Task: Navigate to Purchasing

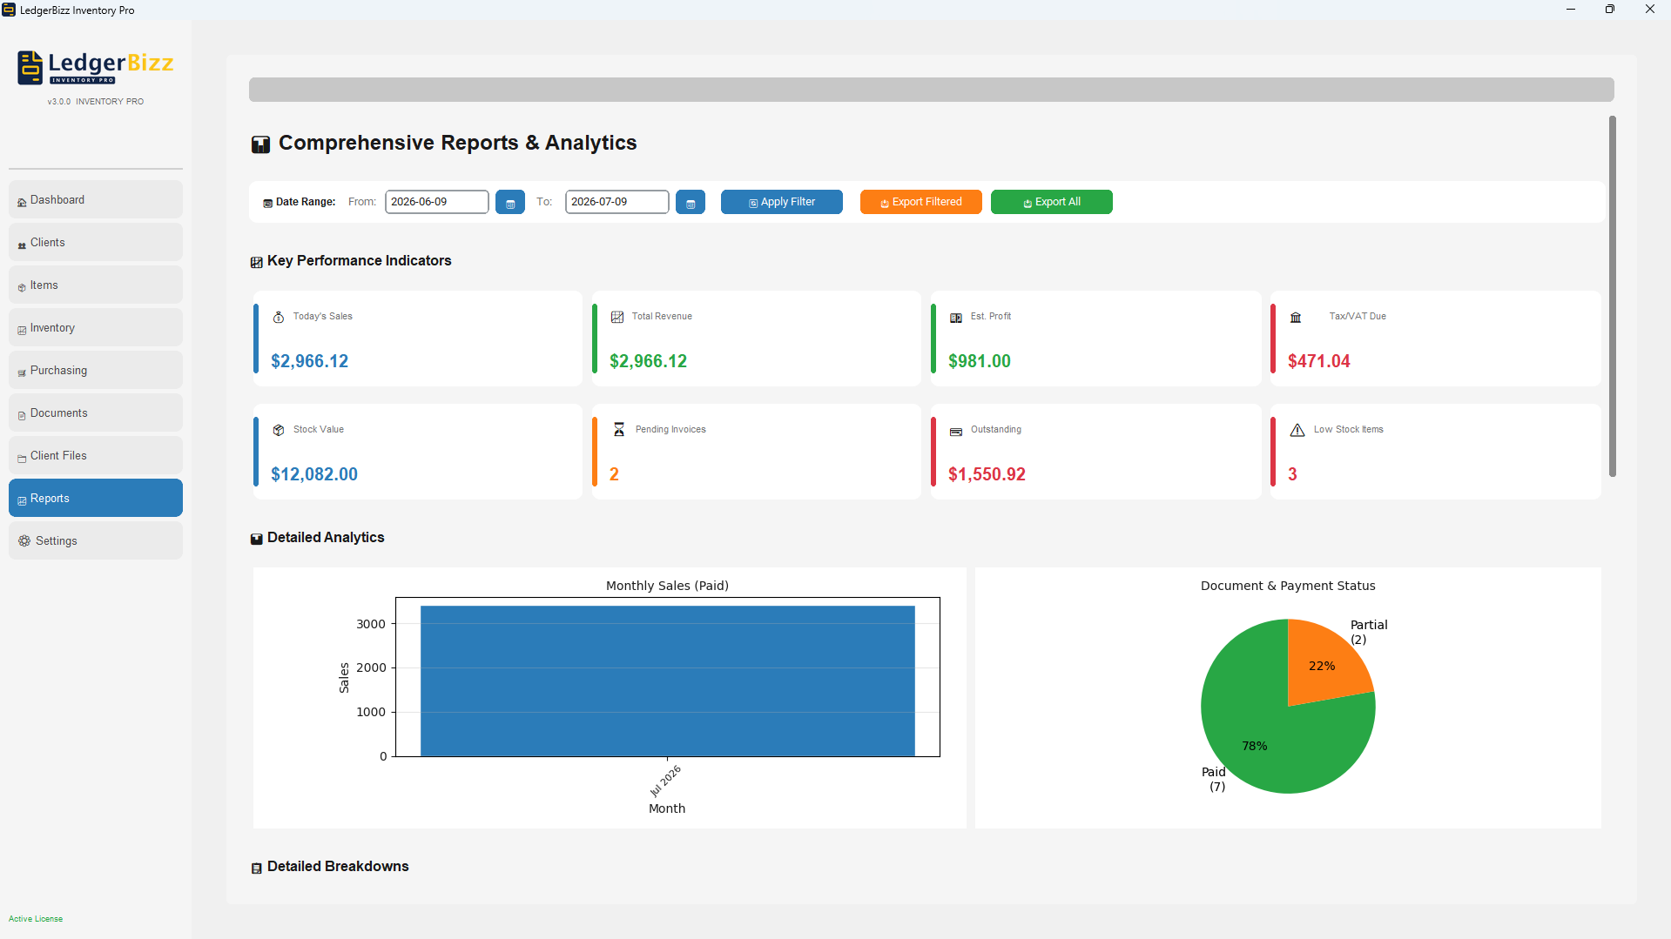Action: click(96, 371)
